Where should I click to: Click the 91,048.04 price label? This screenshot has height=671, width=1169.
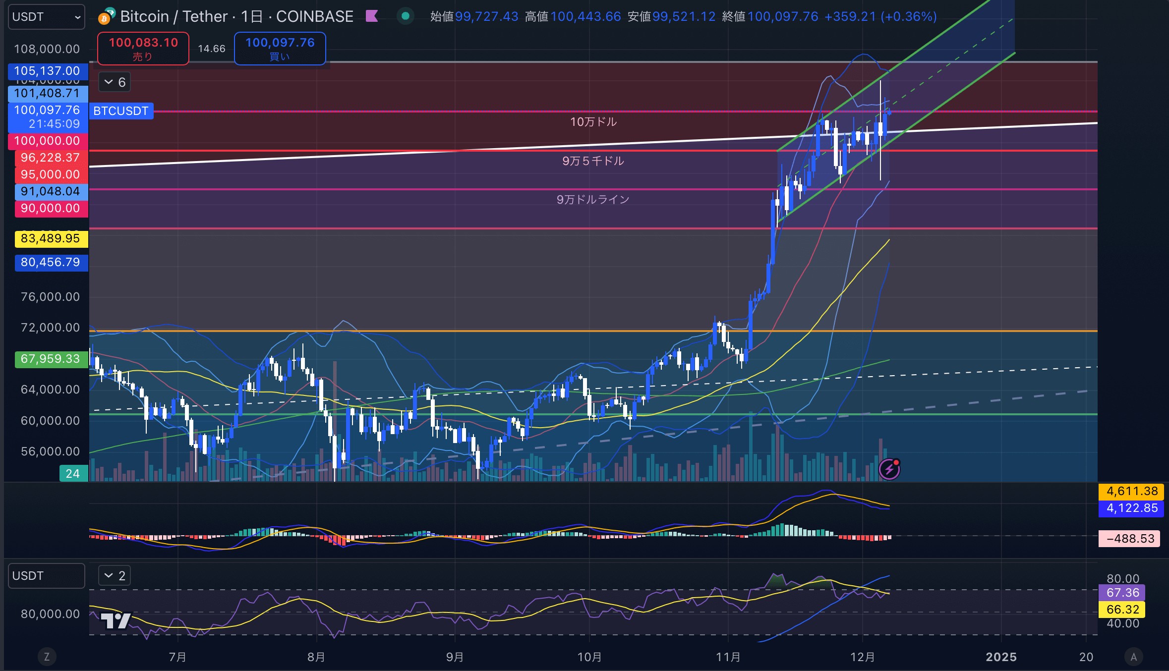[51, 192]
